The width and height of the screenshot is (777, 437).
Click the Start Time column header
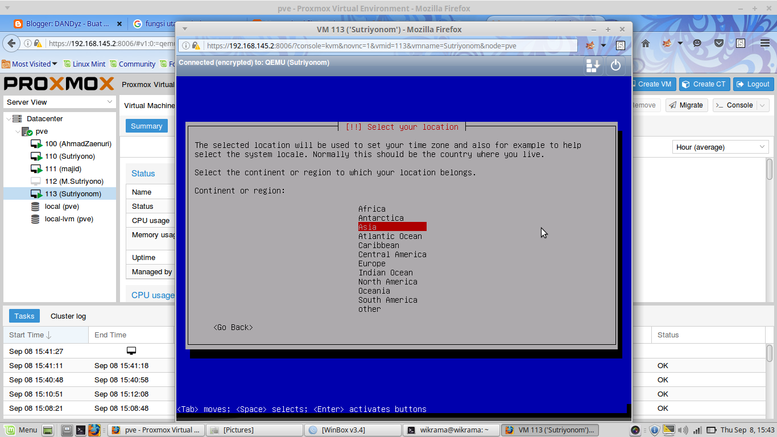pos(46,335)
